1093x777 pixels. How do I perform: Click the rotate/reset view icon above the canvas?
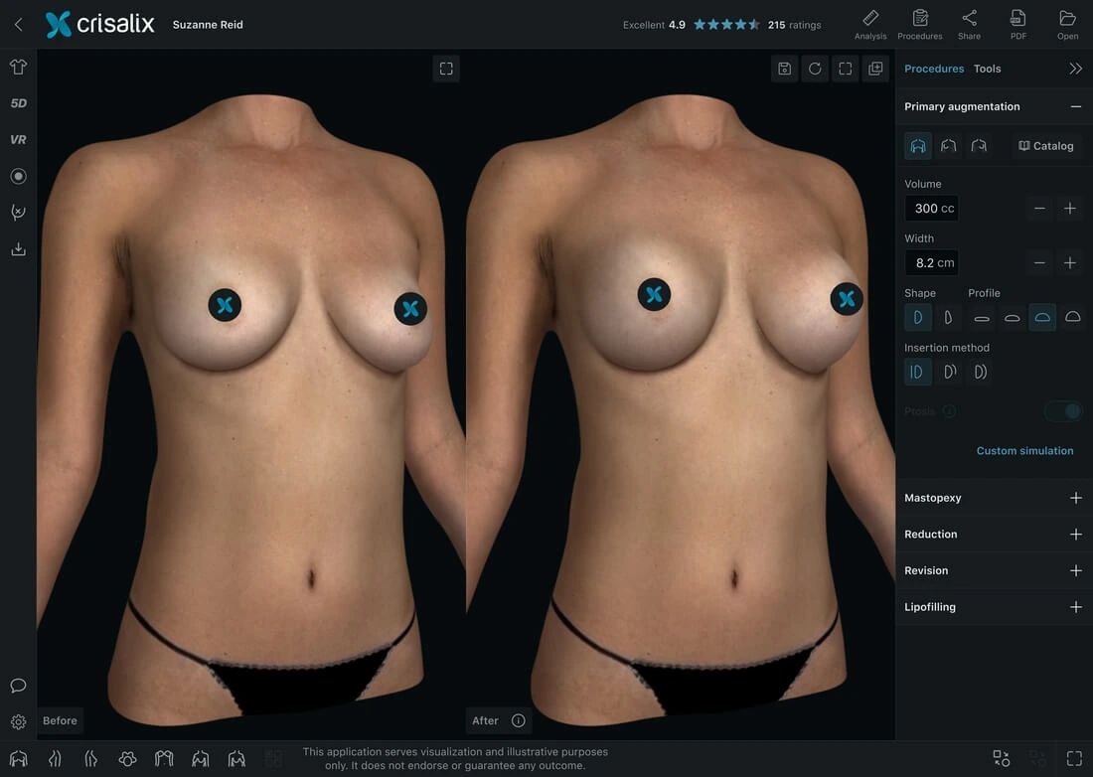pyautogui.click(x=814, y=68)
